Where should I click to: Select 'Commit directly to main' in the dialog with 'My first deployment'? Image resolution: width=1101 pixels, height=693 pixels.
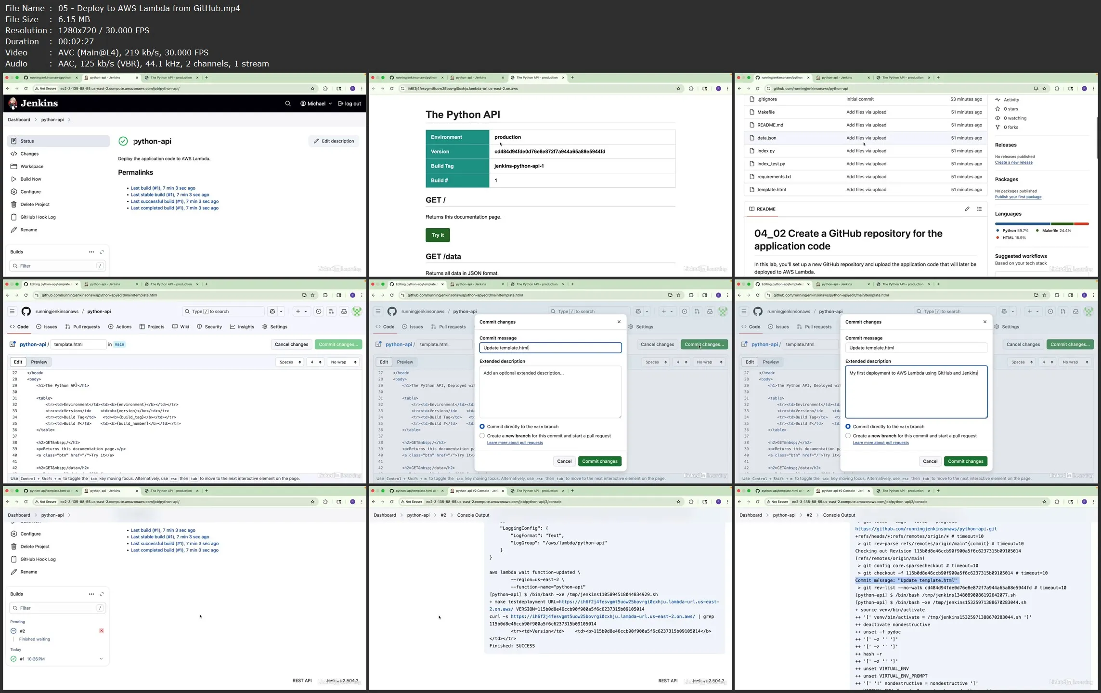848,427
